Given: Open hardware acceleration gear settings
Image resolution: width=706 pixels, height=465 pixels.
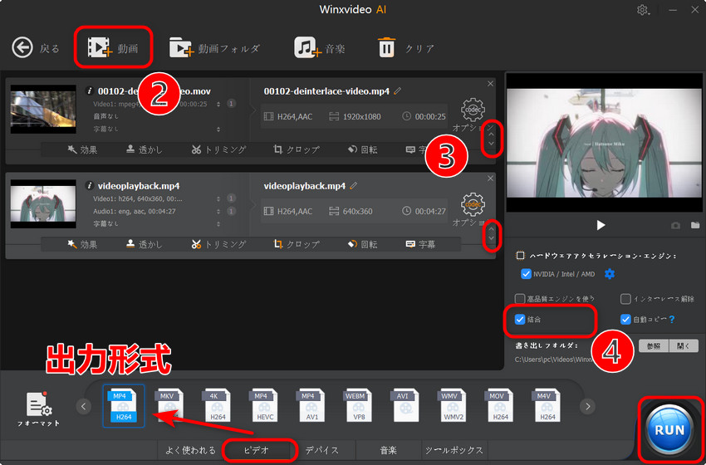Looking at the screenshot, I should 609,274.
